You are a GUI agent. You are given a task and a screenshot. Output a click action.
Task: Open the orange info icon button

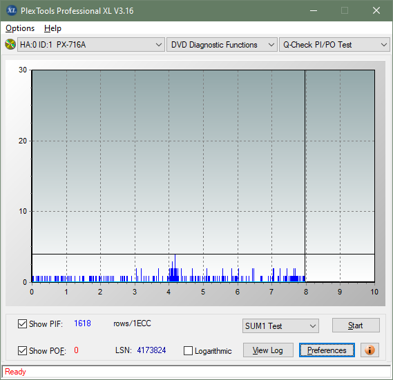(370, 350)
